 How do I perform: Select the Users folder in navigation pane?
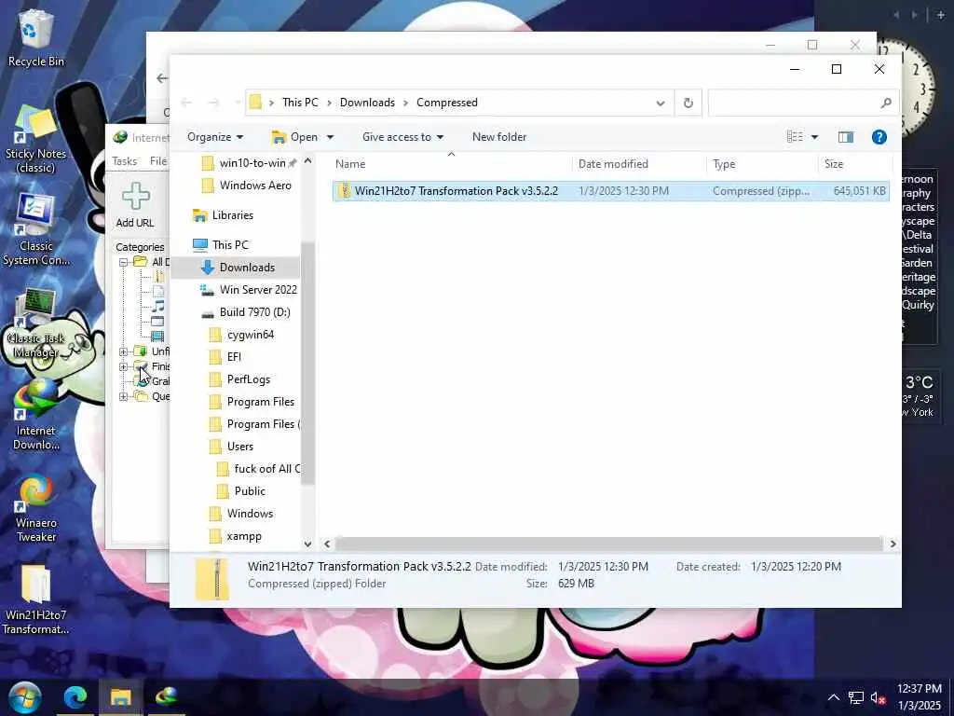pos(232,447)
